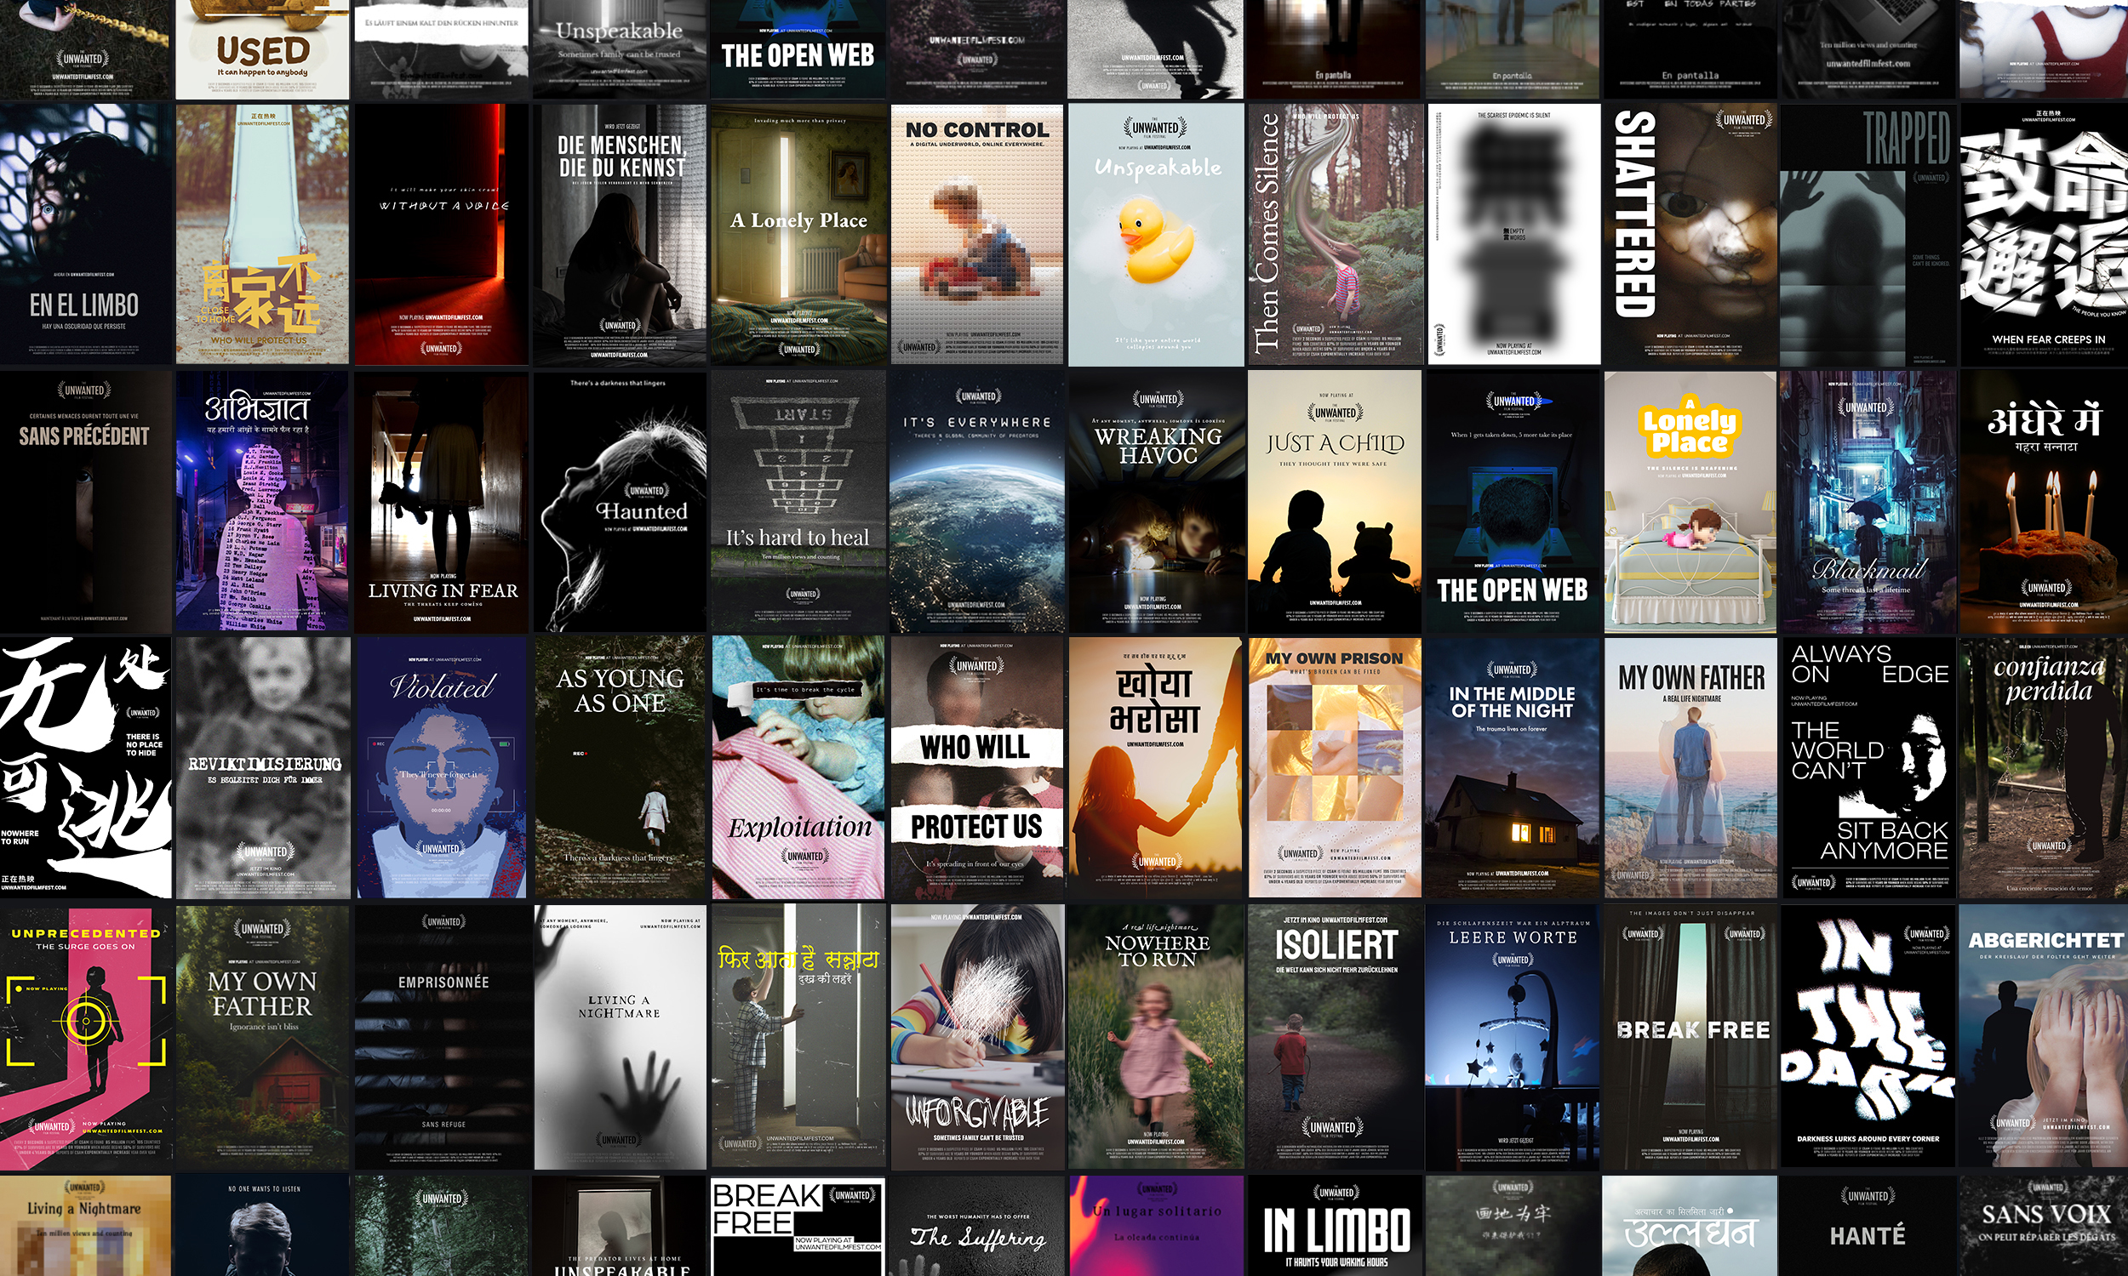
Task: Open the LIVING IN FEAR hallway poster
Action: pyautogui.click(x=442, y=501)
